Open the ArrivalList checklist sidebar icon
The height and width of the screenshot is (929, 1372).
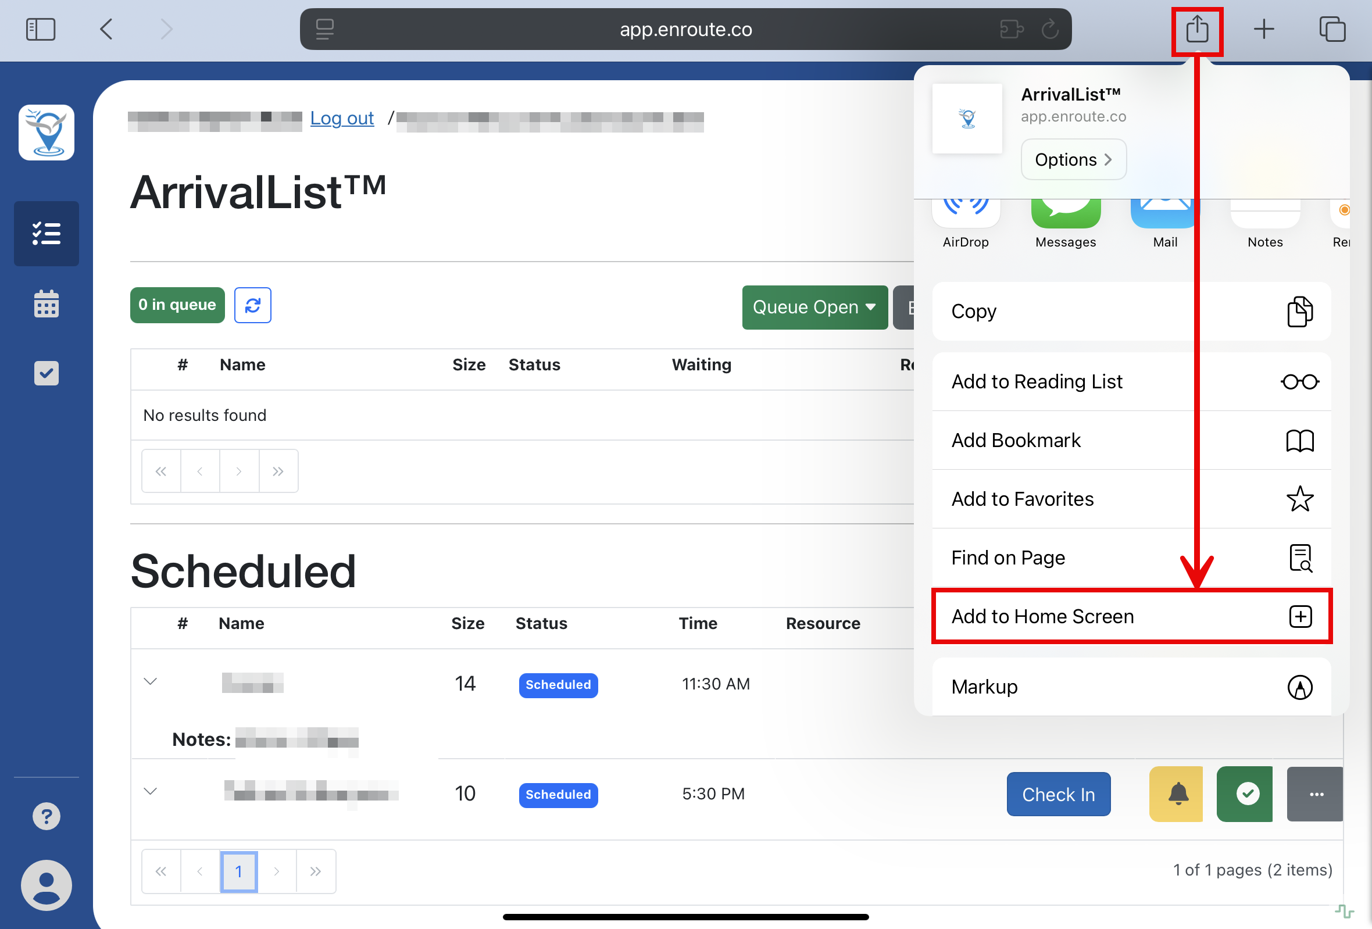coord(47,234)
